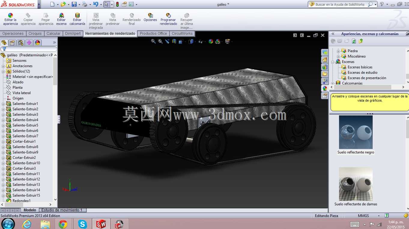The image size is (409, 229).
Task: Open PropertyManager tab icon
Action: (12, 43)
